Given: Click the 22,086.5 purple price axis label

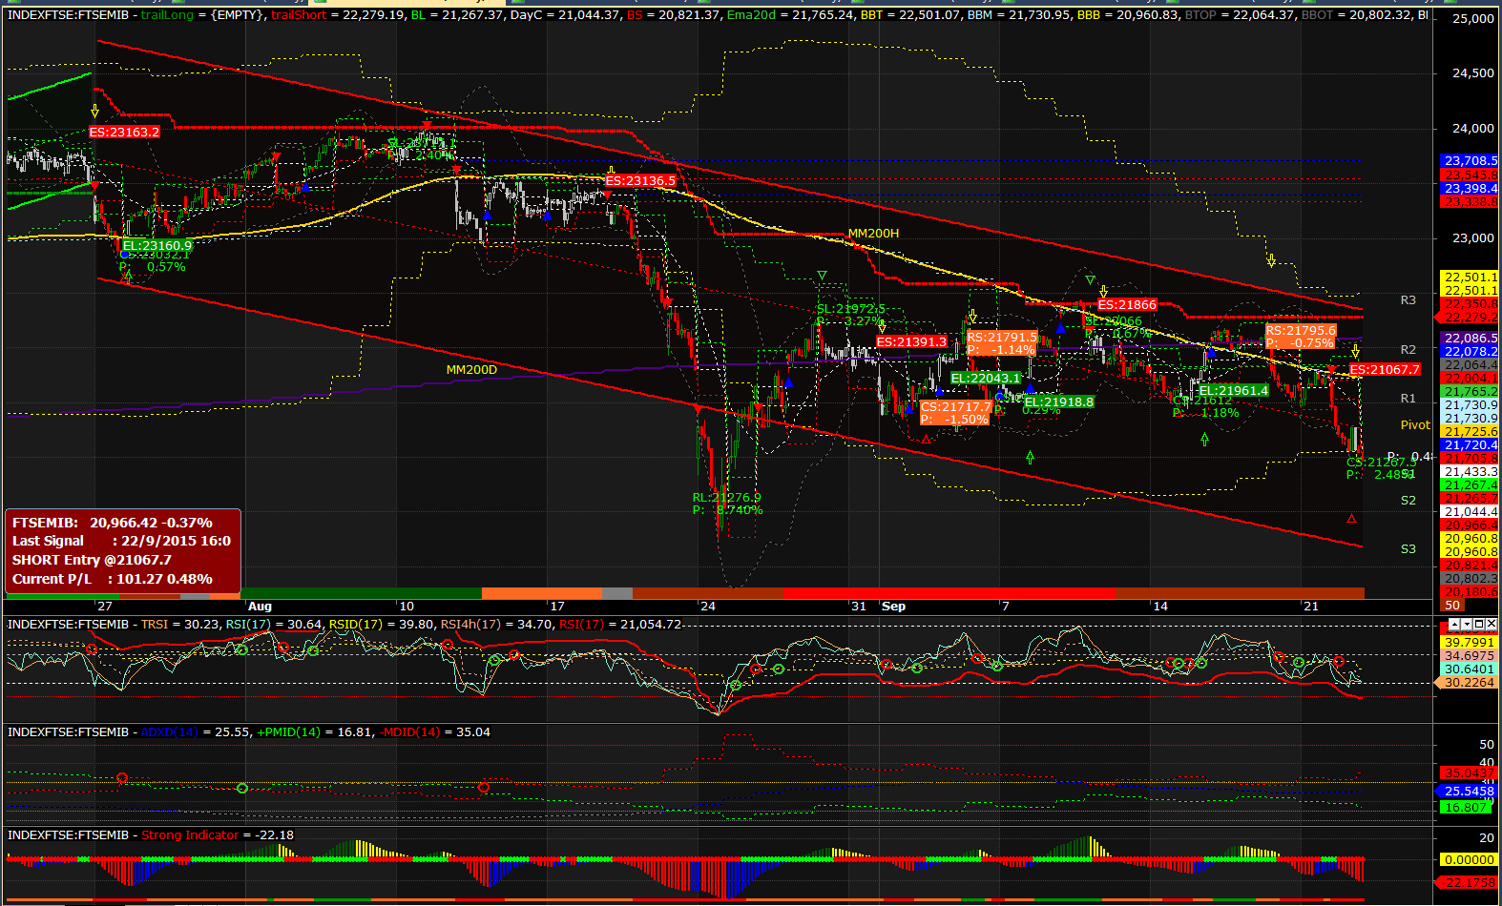Looking at the screenshot, I should coord(1471,339).
